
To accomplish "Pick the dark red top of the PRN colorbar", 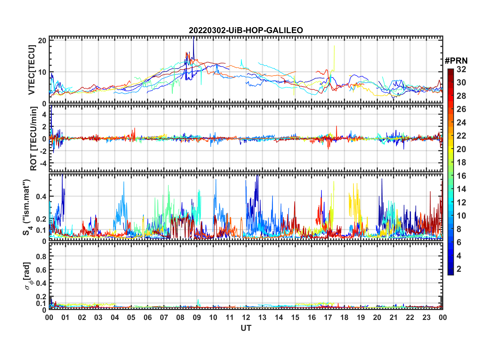I will (x=450, y=71).
